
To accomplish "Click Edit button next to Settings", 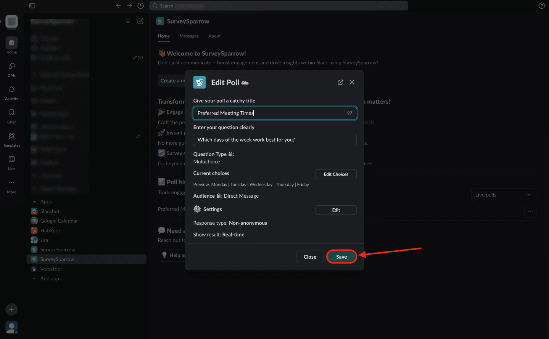I will (x=336, y=210).
